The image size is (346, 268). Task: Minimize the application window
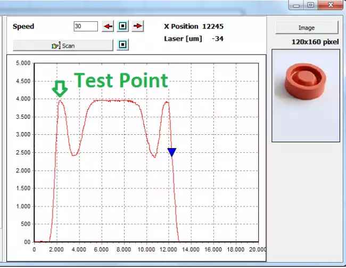tap(296, 5)
